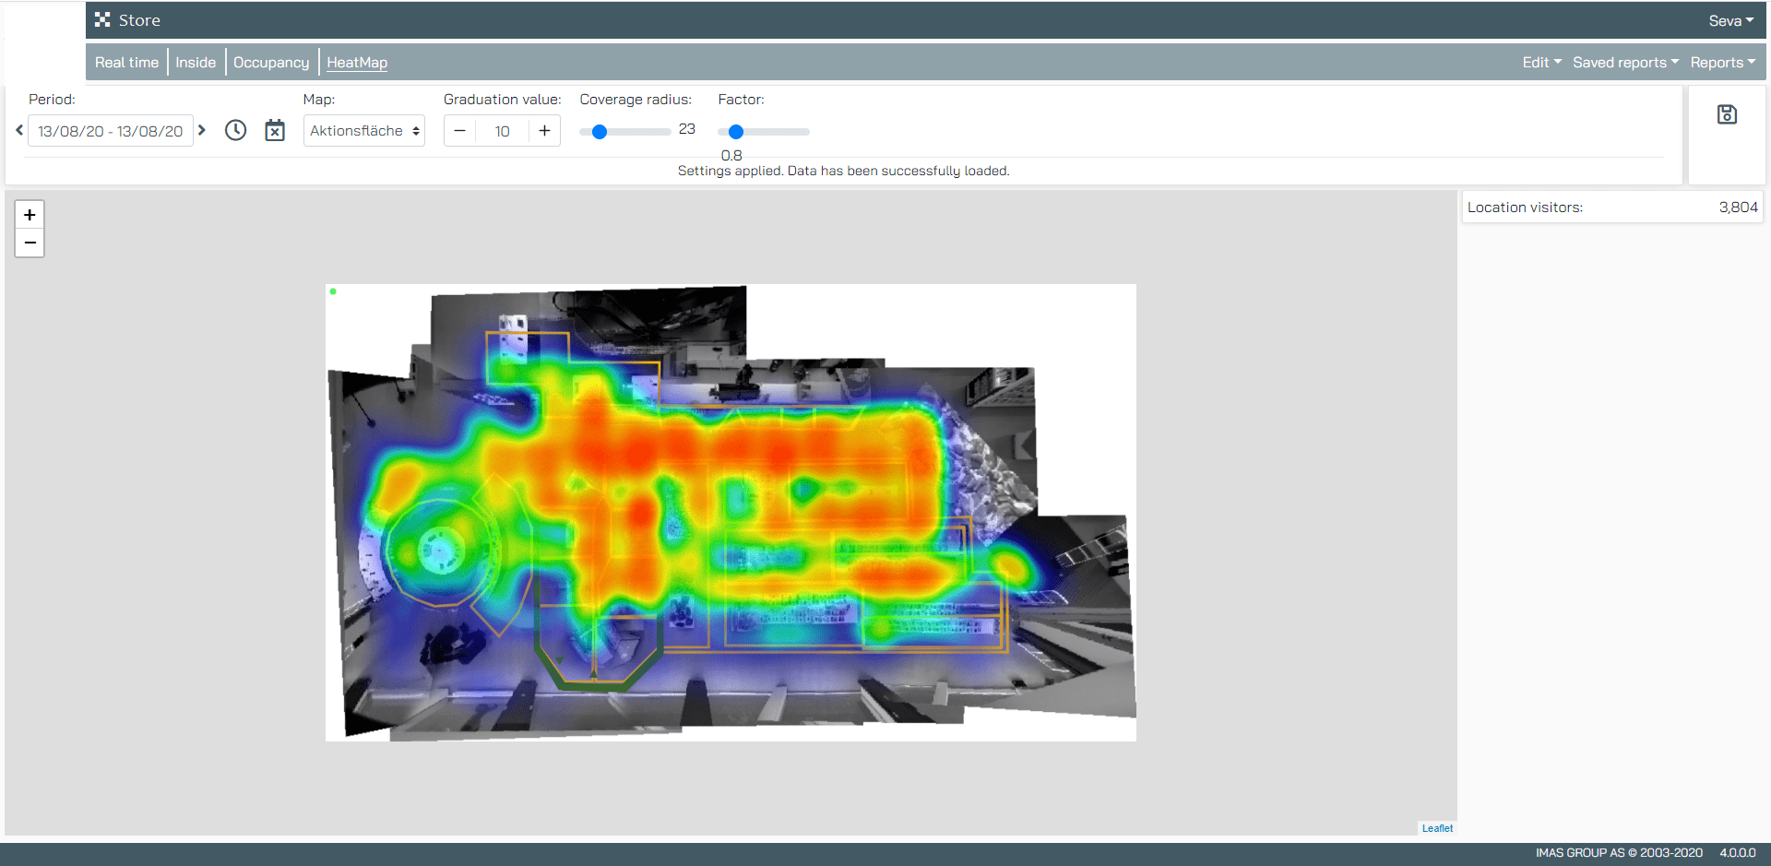The width and height of the screenshot is (1771, 866).
Task: Increase the graduation value with plus
Action: (544, 131)
